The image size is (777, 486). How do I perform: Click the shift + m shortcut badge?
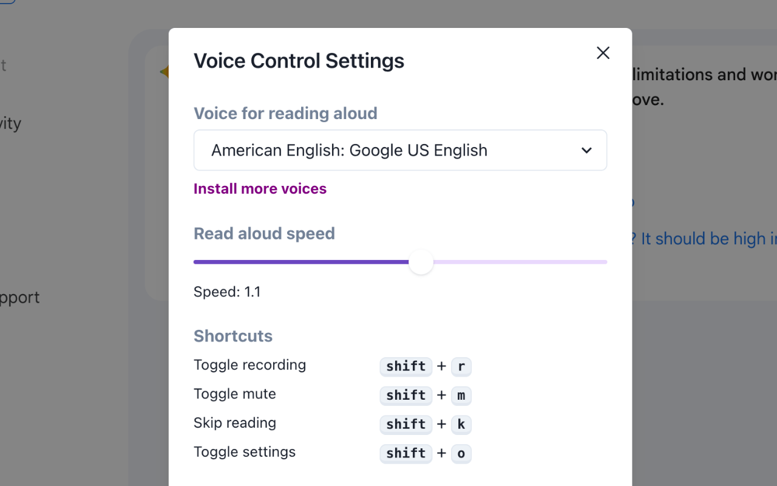pyautogui.click(x=426, y=395)
